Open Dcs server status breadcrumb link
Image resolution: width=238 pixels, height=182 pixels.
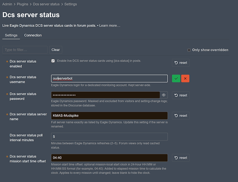click(46, 4)
